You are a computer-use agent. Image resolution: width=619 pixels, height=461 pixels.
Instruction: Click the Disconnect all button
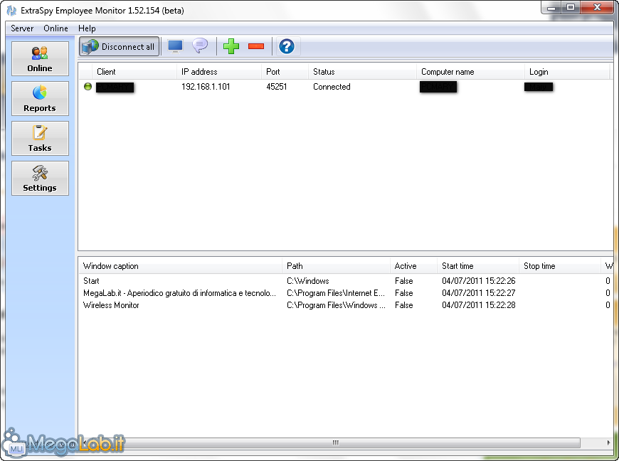pos(120,46)
